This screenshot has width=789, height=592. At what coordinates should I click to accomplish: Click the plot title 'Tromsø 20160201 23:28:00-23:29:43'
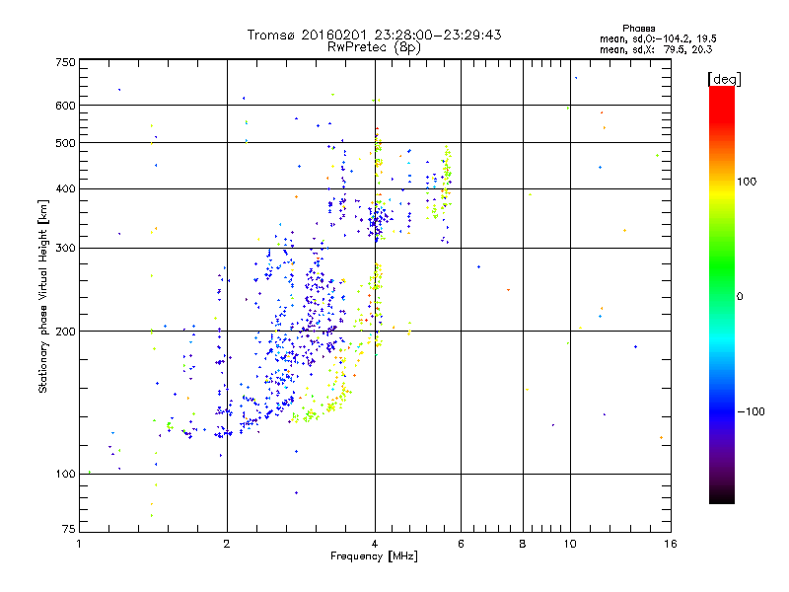(x=374, y=35)
